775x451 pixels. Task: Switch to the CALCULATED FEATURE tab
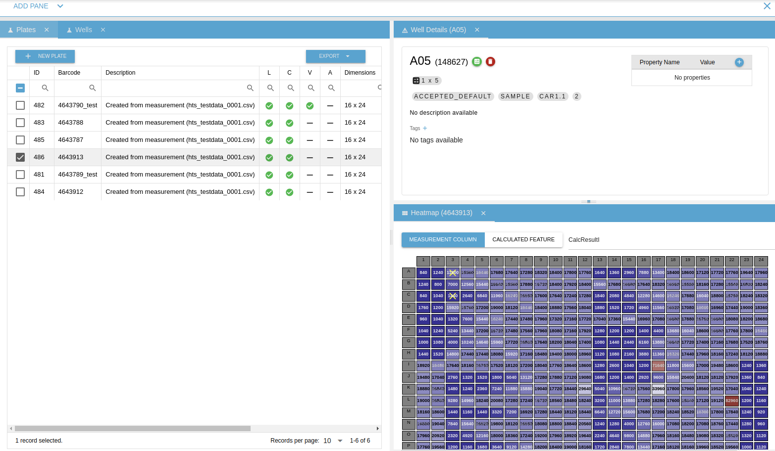point(523,239)
